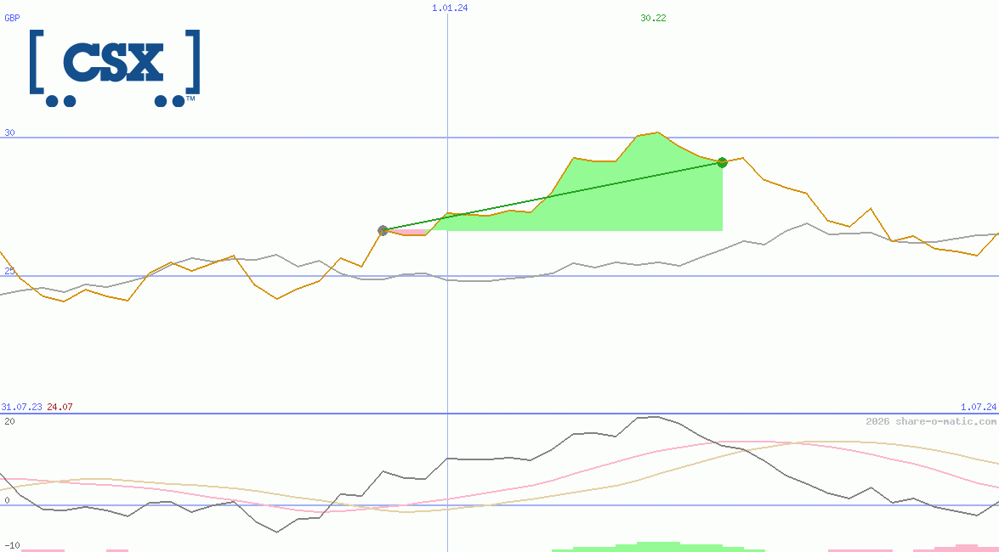The height and width of the screenshot is (552, 999).
Task: Click the 25 price axis label
Action: pyautogui.click(x=9, y=271)
